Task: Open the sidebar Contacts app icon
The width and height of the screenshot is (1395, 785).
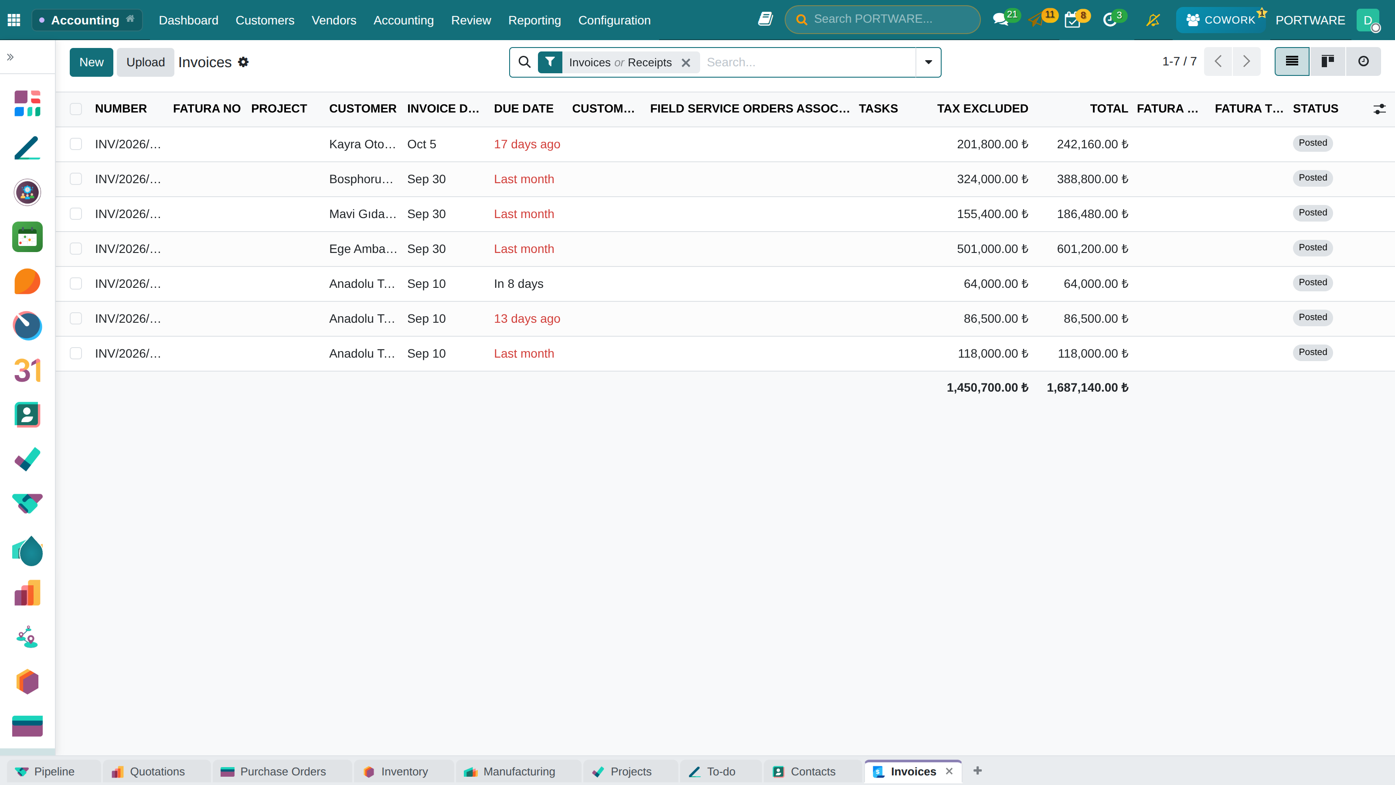Action: (27, 415)
